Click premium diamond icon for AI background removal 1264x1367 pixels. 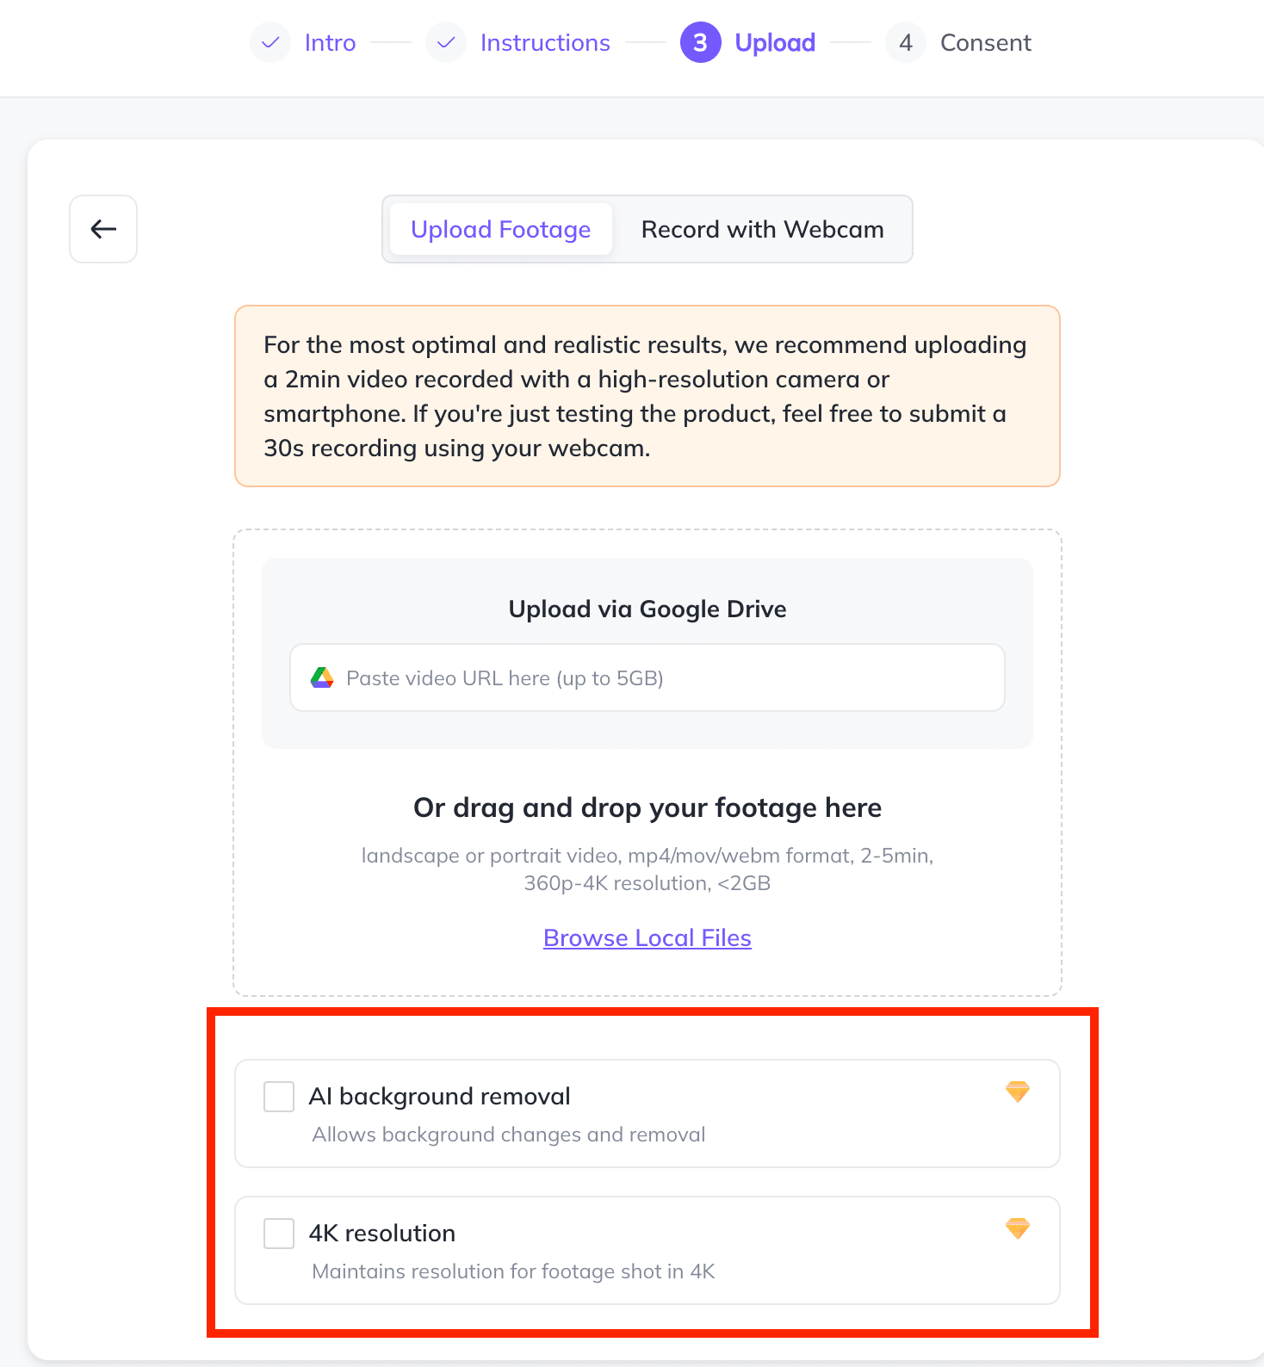pyautogui.click(x=1017, y=1092)
